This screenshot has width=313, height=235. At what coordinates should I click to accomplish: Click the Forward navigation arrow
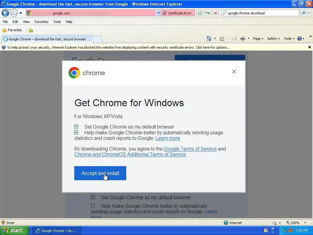(14, 13)
